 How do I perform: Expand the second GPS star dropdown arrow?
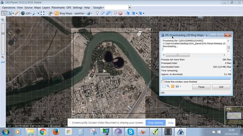(137, 14)
